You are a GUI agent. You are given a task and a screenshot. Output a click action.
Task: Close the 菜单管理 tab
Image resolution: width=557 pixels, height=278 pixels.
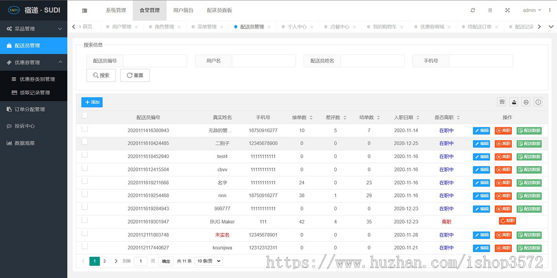222,27
